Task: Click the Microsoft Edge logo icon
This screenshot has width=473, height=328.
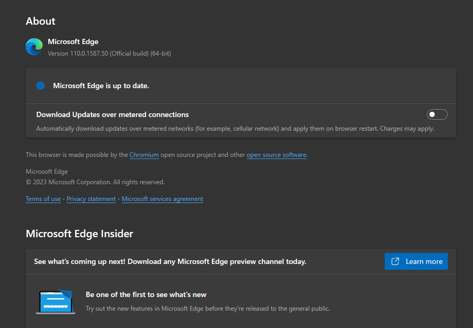Action: pyautogui.click(x=34, y=47)
